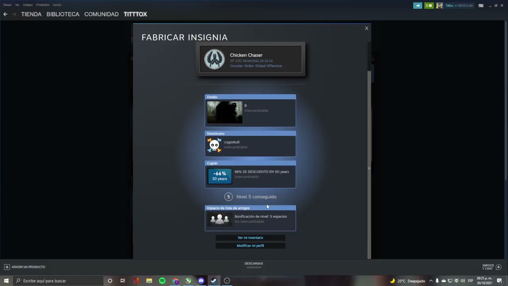This screenshot has width=508, height=286.
Task: Click the greyed forward navigation arrow
Action: click(x=14, y=14)
